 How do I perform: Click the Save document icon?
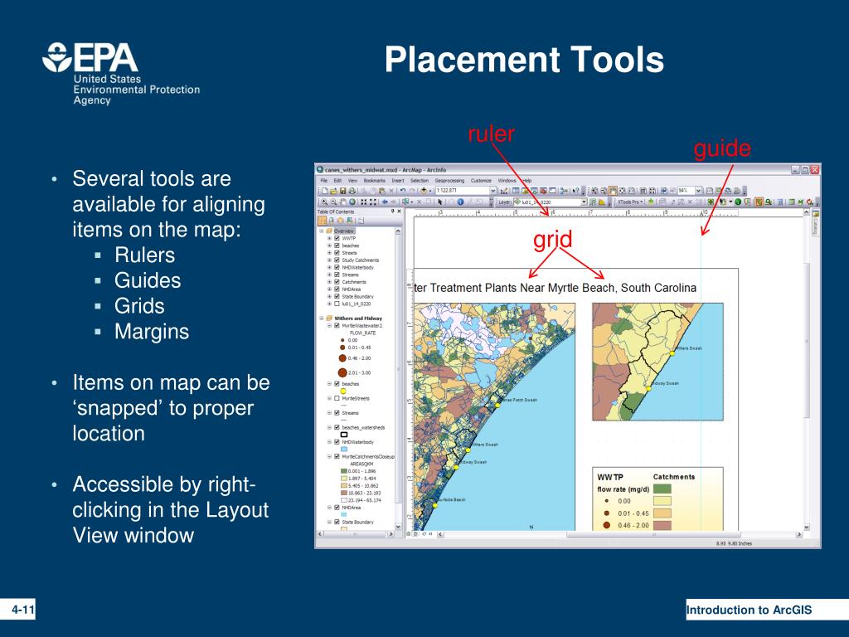pyautogui.click(x=342, y=191)
